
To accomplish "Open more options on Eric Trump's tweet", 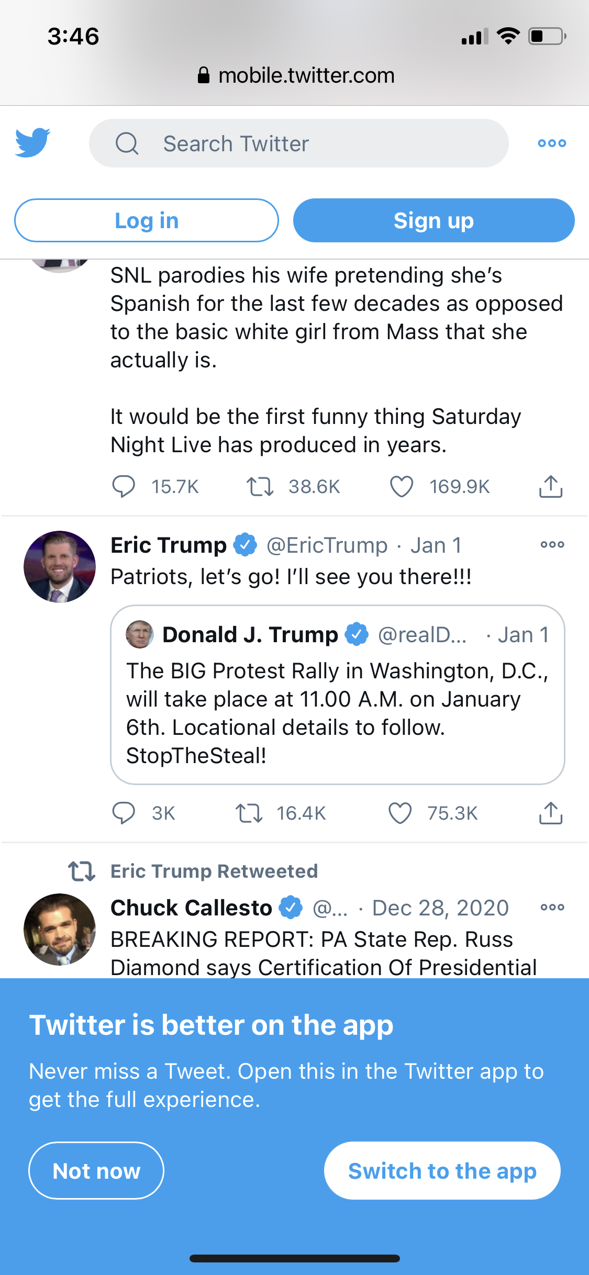I will [x=552, y=544].
